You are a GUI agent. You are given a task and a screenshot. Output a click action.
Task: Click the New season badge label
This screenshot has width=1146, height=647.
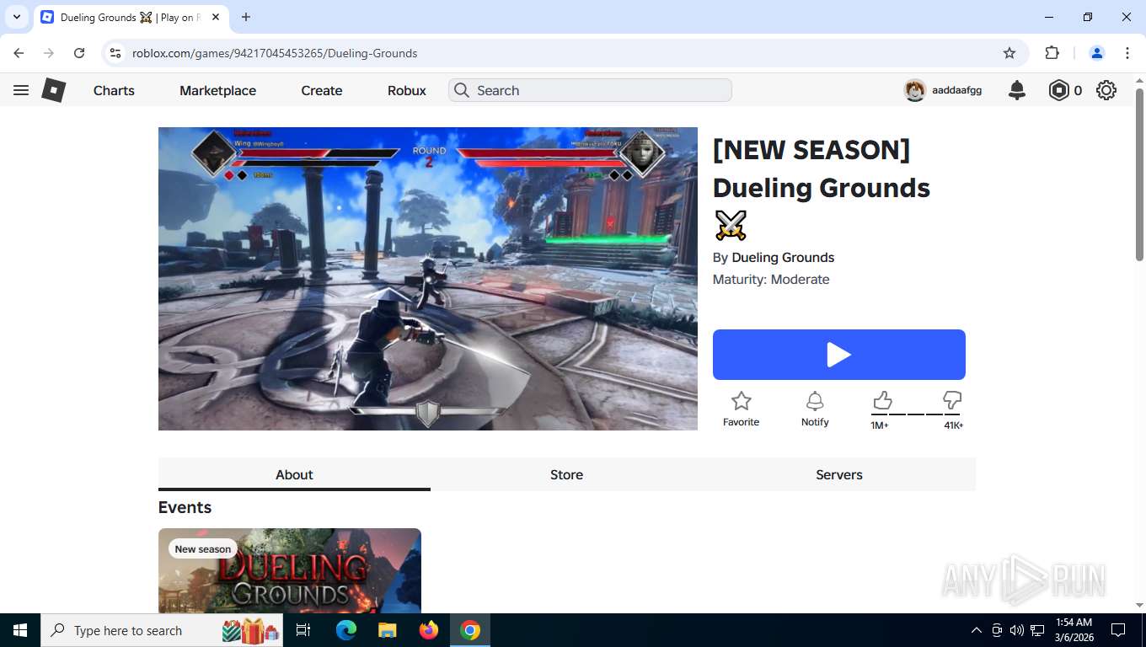[x=203, y=549]
